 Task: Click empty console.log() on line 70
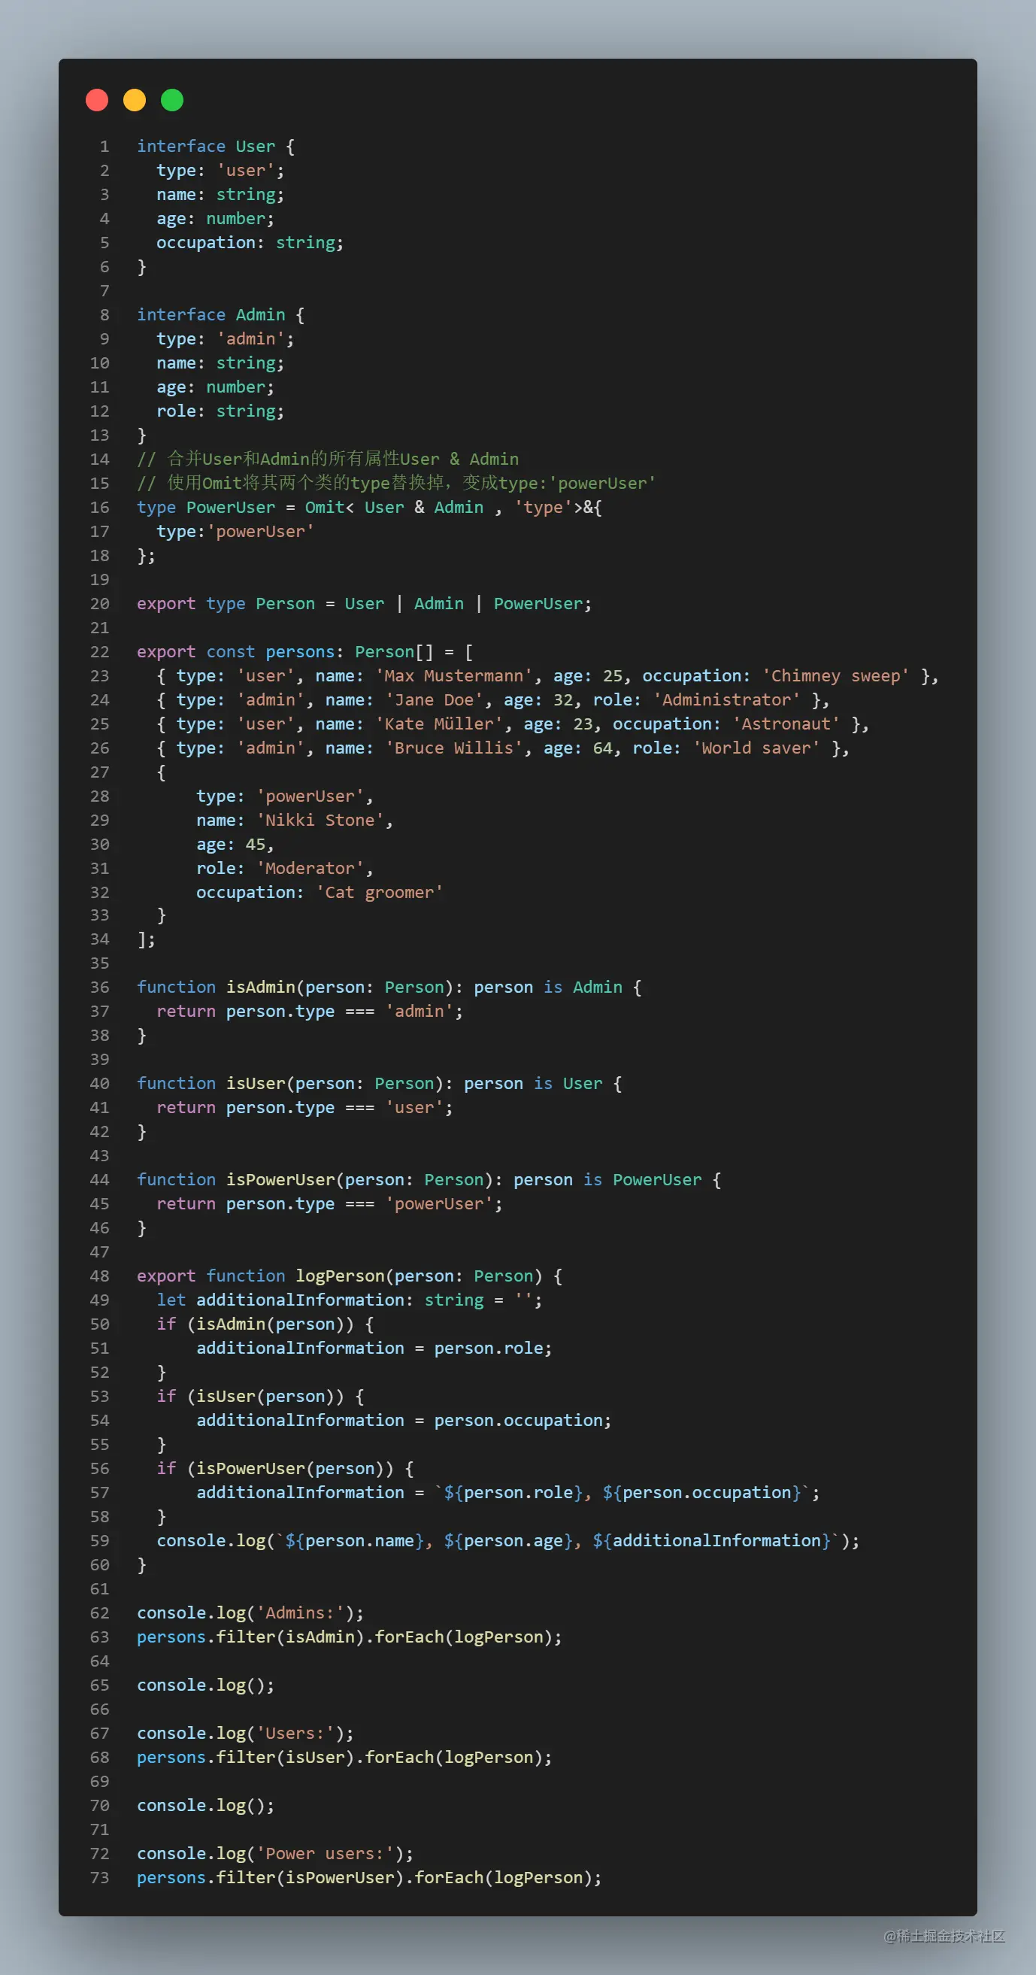205,1805
